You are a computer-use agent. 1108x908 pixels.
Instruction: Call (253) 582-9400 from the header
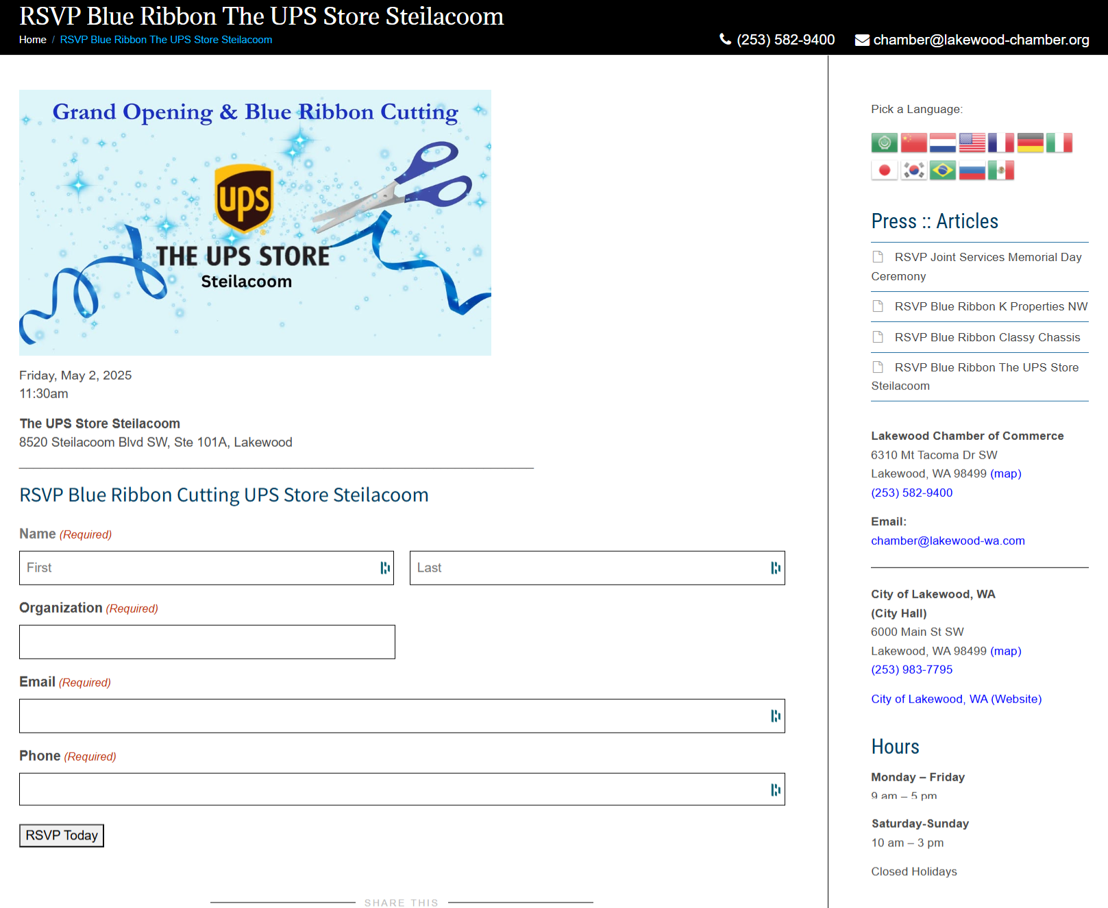[785, 40]
